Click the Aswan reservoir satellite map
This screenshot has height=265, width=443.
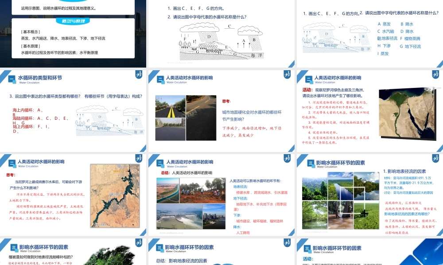[115, 196]
